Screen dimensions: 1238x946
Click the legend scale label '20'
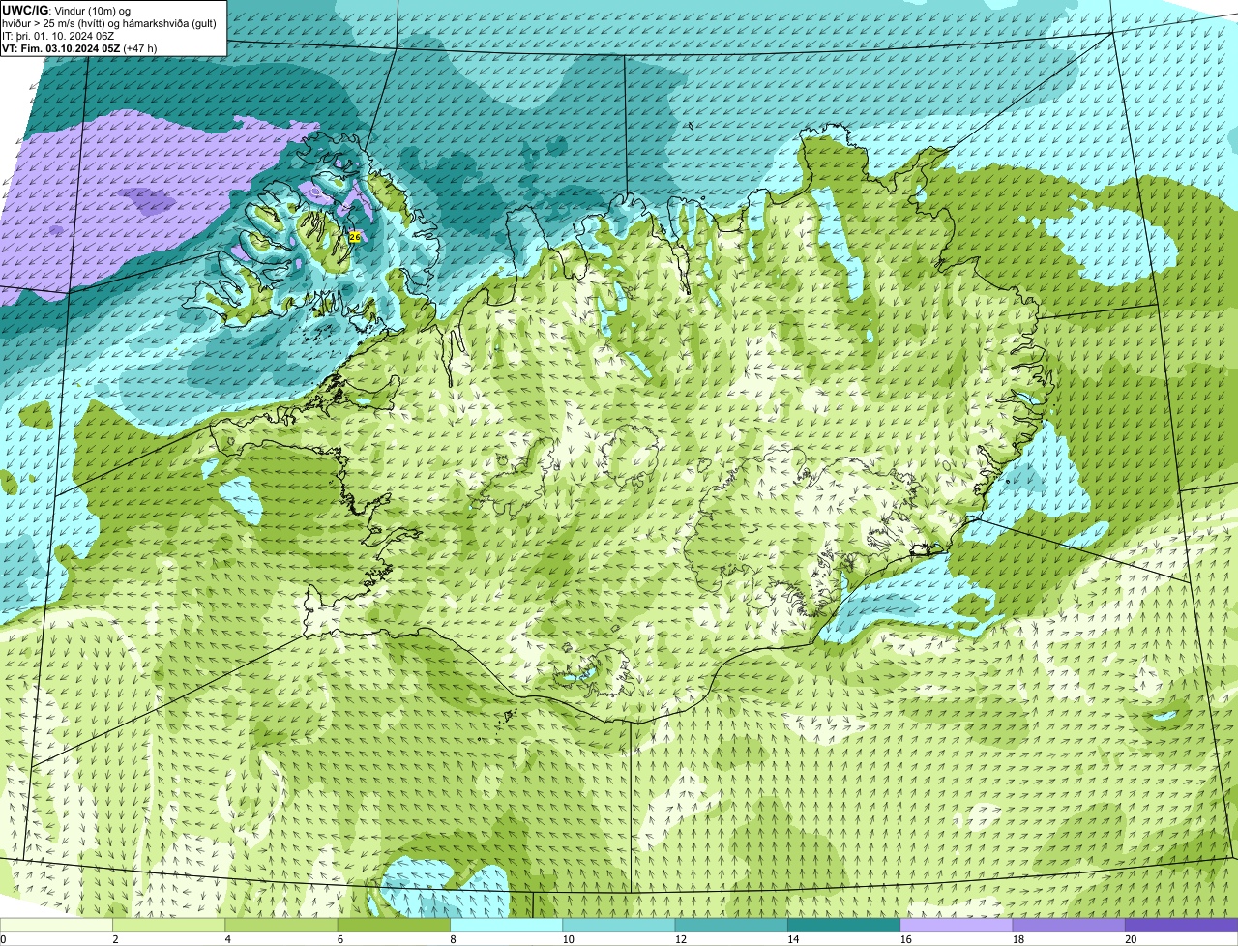tap(1131, 939)
